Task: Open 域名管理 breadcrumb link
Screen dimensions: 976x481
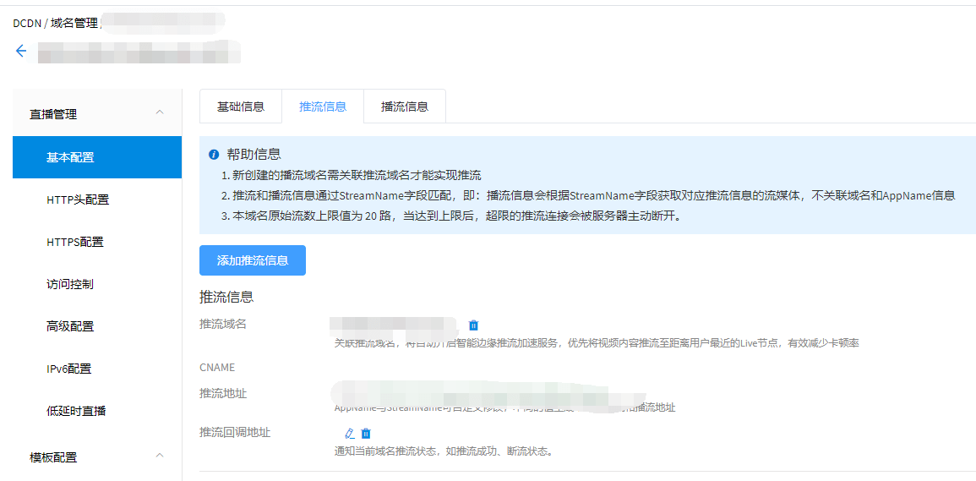Action: (x=73, y=23)
